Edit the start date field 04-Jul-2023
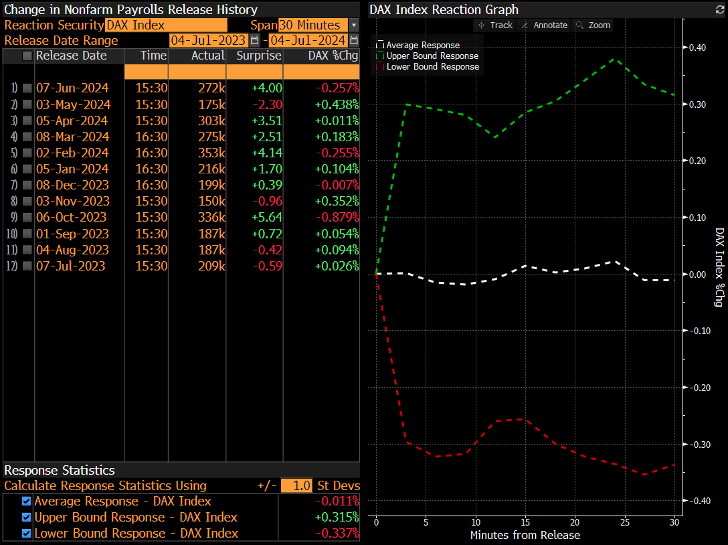The image size is (728, 545). click(209, 40)
